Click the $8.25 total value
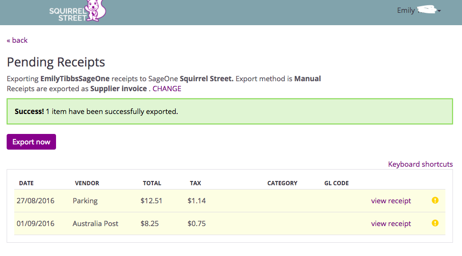The width and height of the screenshot is (462, 256). click(150, 224)
